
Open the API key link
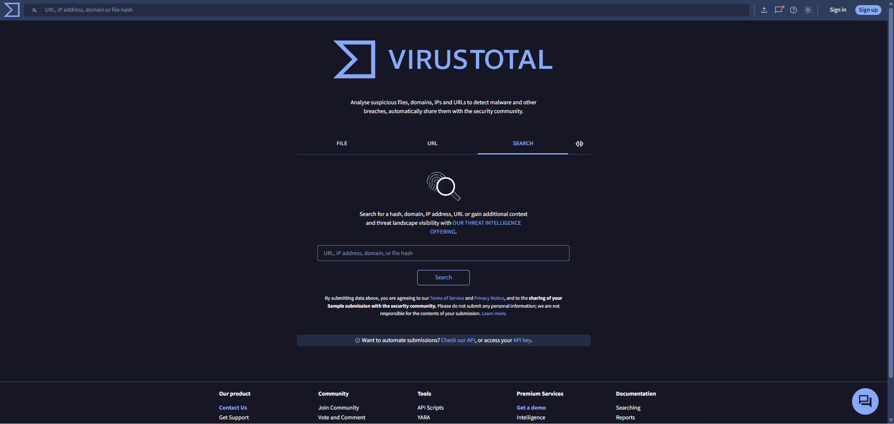click(522, 340)
